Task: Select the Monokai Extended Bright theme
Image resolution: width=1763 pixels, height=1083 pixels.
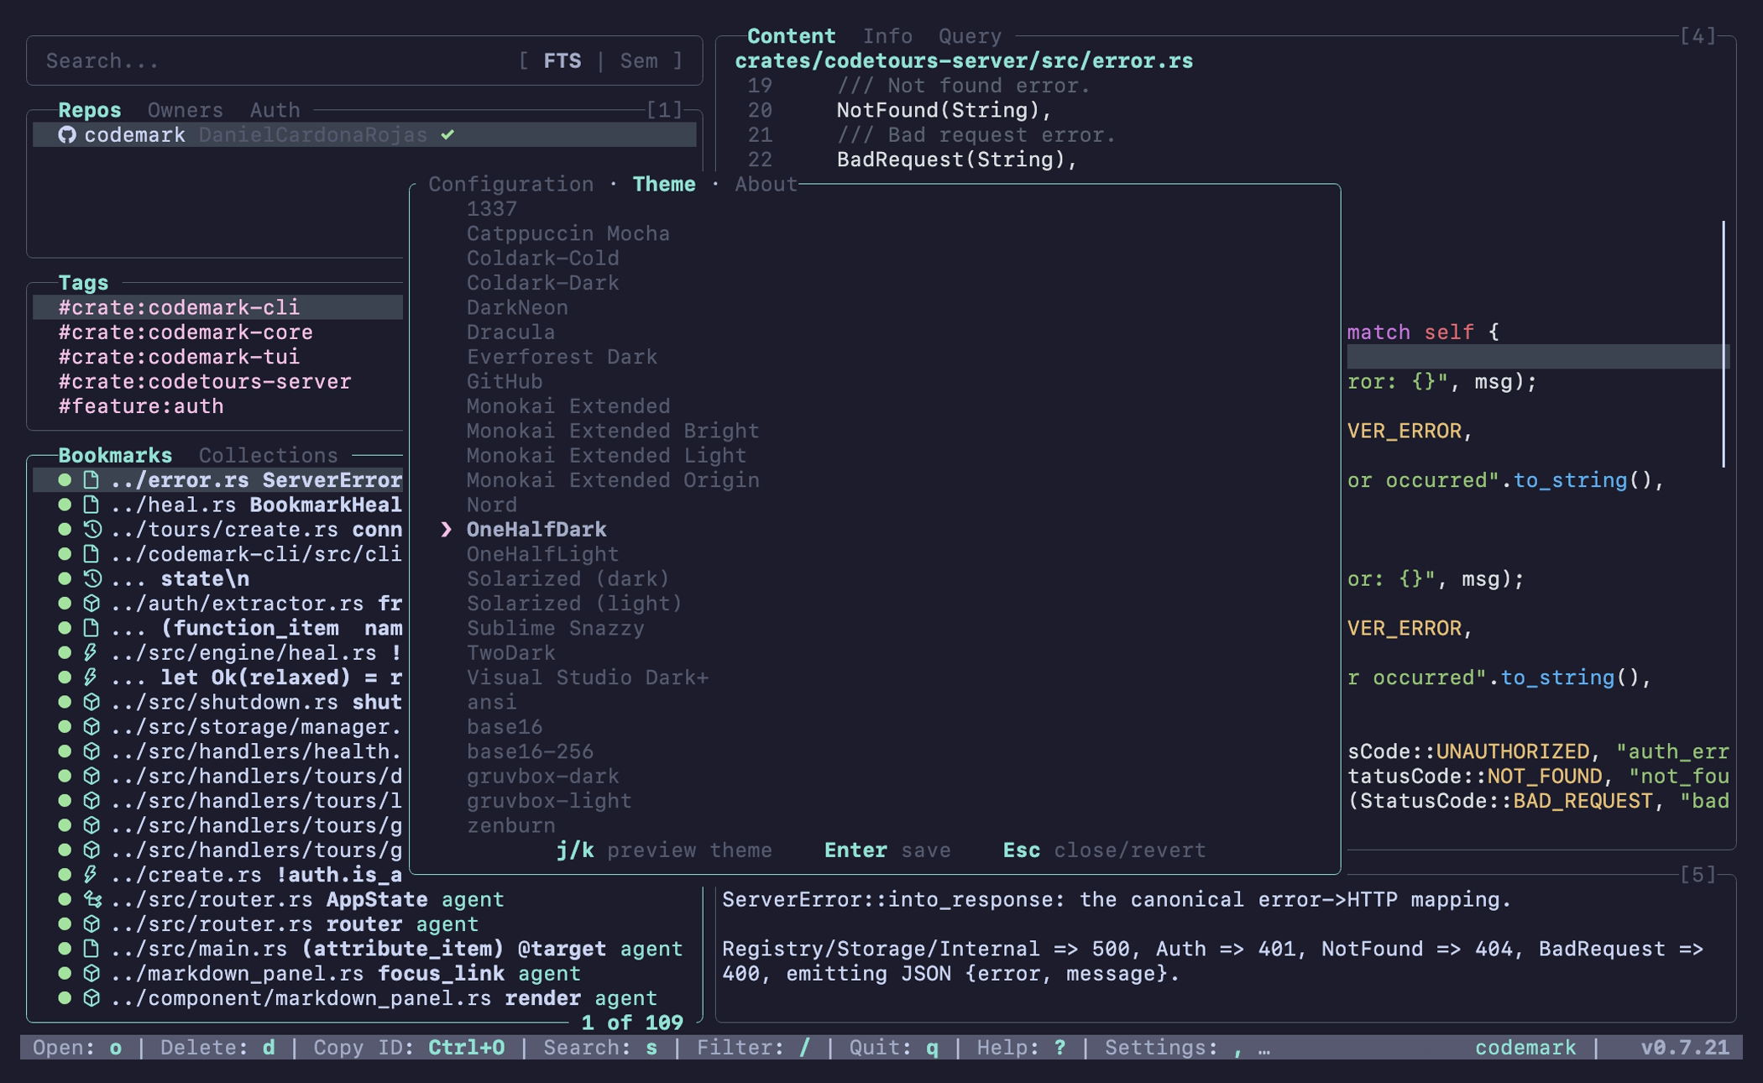Action: (613, 431)
